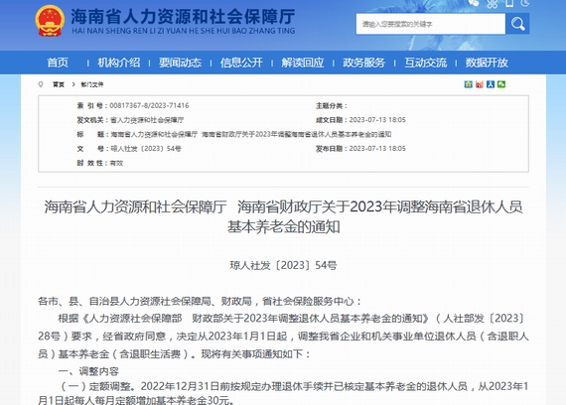Share article to Sina Weibo icon
Image resolution: width=566 pixels, height=405 pixels.
click(480, 84)
